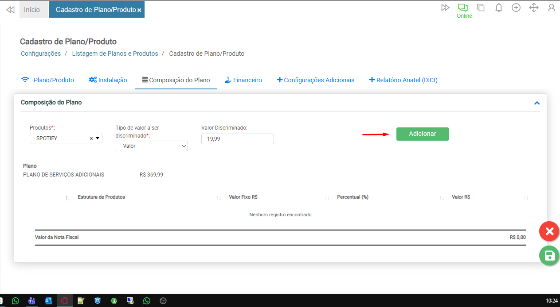Switch to the Financeiro tab
The image size is (560, 307).
coord(243,80)
